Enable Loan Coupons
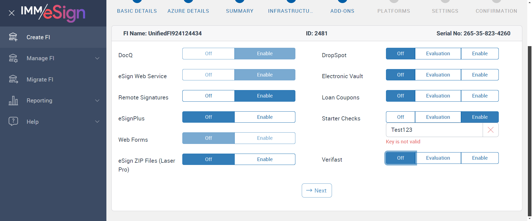Image resolution: width=532 pixels, height=221 pixels. [480, 96]
